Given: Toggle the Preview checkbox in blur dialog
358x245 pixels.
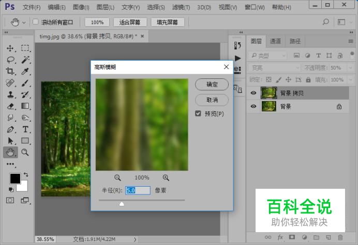Looking at the screenshot, I should click(198, 113).
